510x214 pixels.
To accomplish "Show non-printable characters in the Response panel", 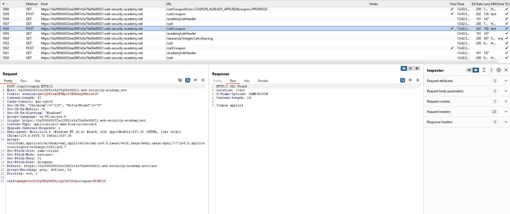I will (x=410, y=80).
